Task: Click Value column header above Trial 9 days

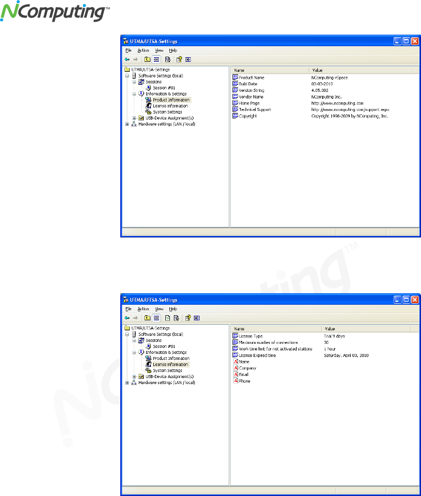Action: pyautogui.click(x=366, y=329)
